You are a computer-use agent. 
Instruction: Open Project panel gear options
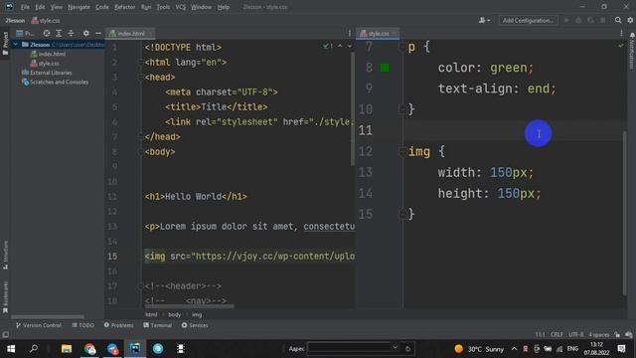coord(86,33)
